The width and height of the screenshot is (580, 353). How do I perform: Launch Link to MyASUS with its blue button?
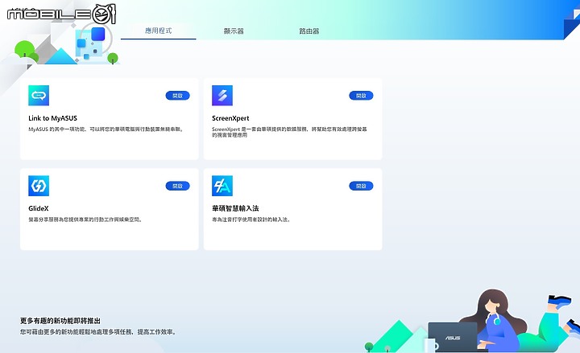177,96
